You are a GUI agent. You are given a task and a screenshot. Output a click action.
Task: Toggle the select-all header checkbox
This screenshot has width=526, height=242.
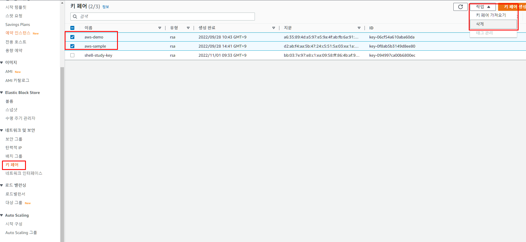pyautogui.click(x=72, y=28)
